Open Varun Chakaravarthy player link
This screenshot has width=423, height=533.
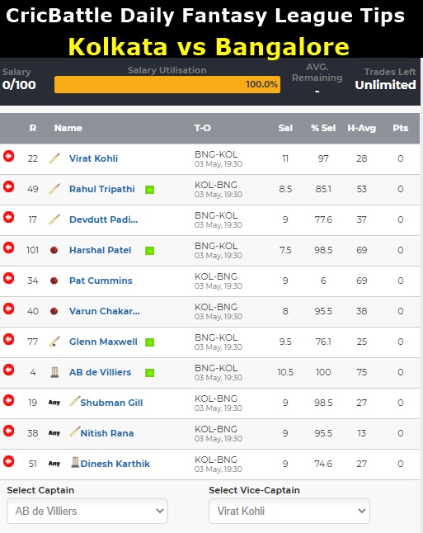[x=104, y=311]
